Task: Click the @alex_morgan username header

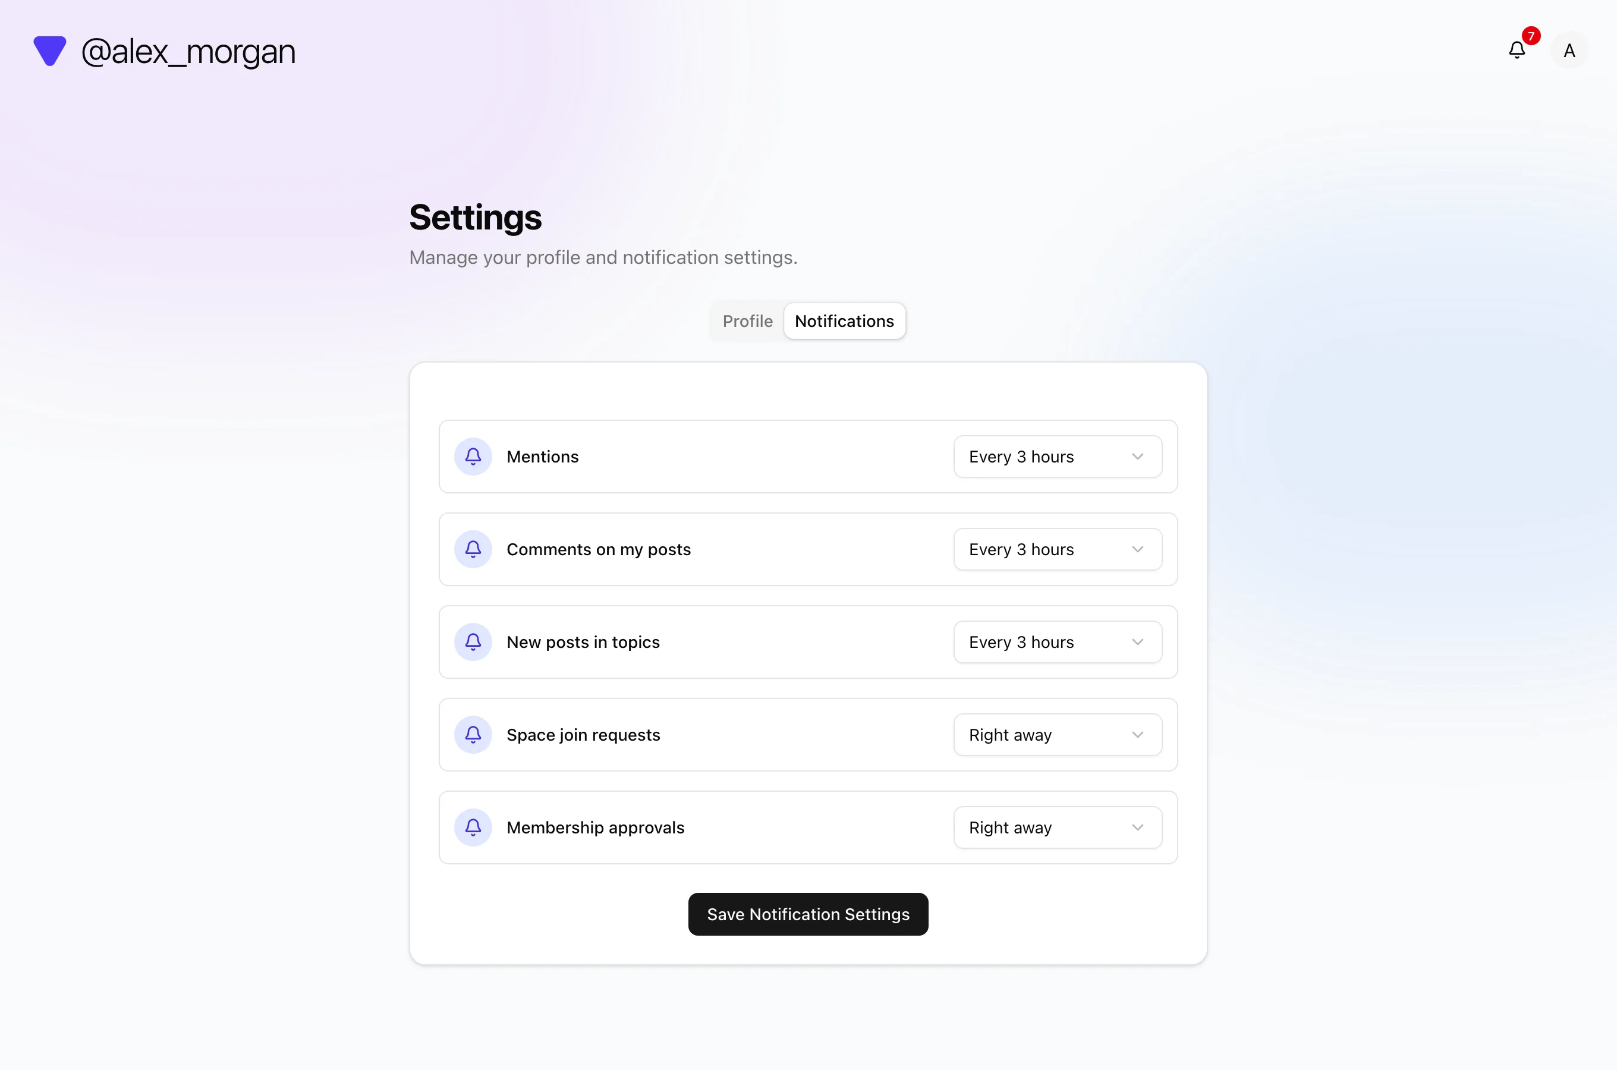Action: point(188,52)
